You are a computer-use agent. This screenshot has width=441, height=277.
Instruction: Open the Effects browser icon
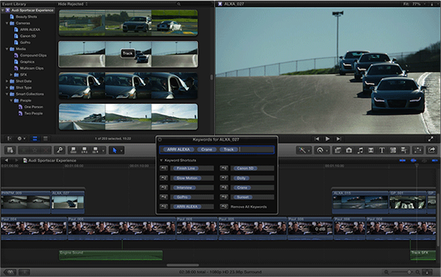(337, 150)
